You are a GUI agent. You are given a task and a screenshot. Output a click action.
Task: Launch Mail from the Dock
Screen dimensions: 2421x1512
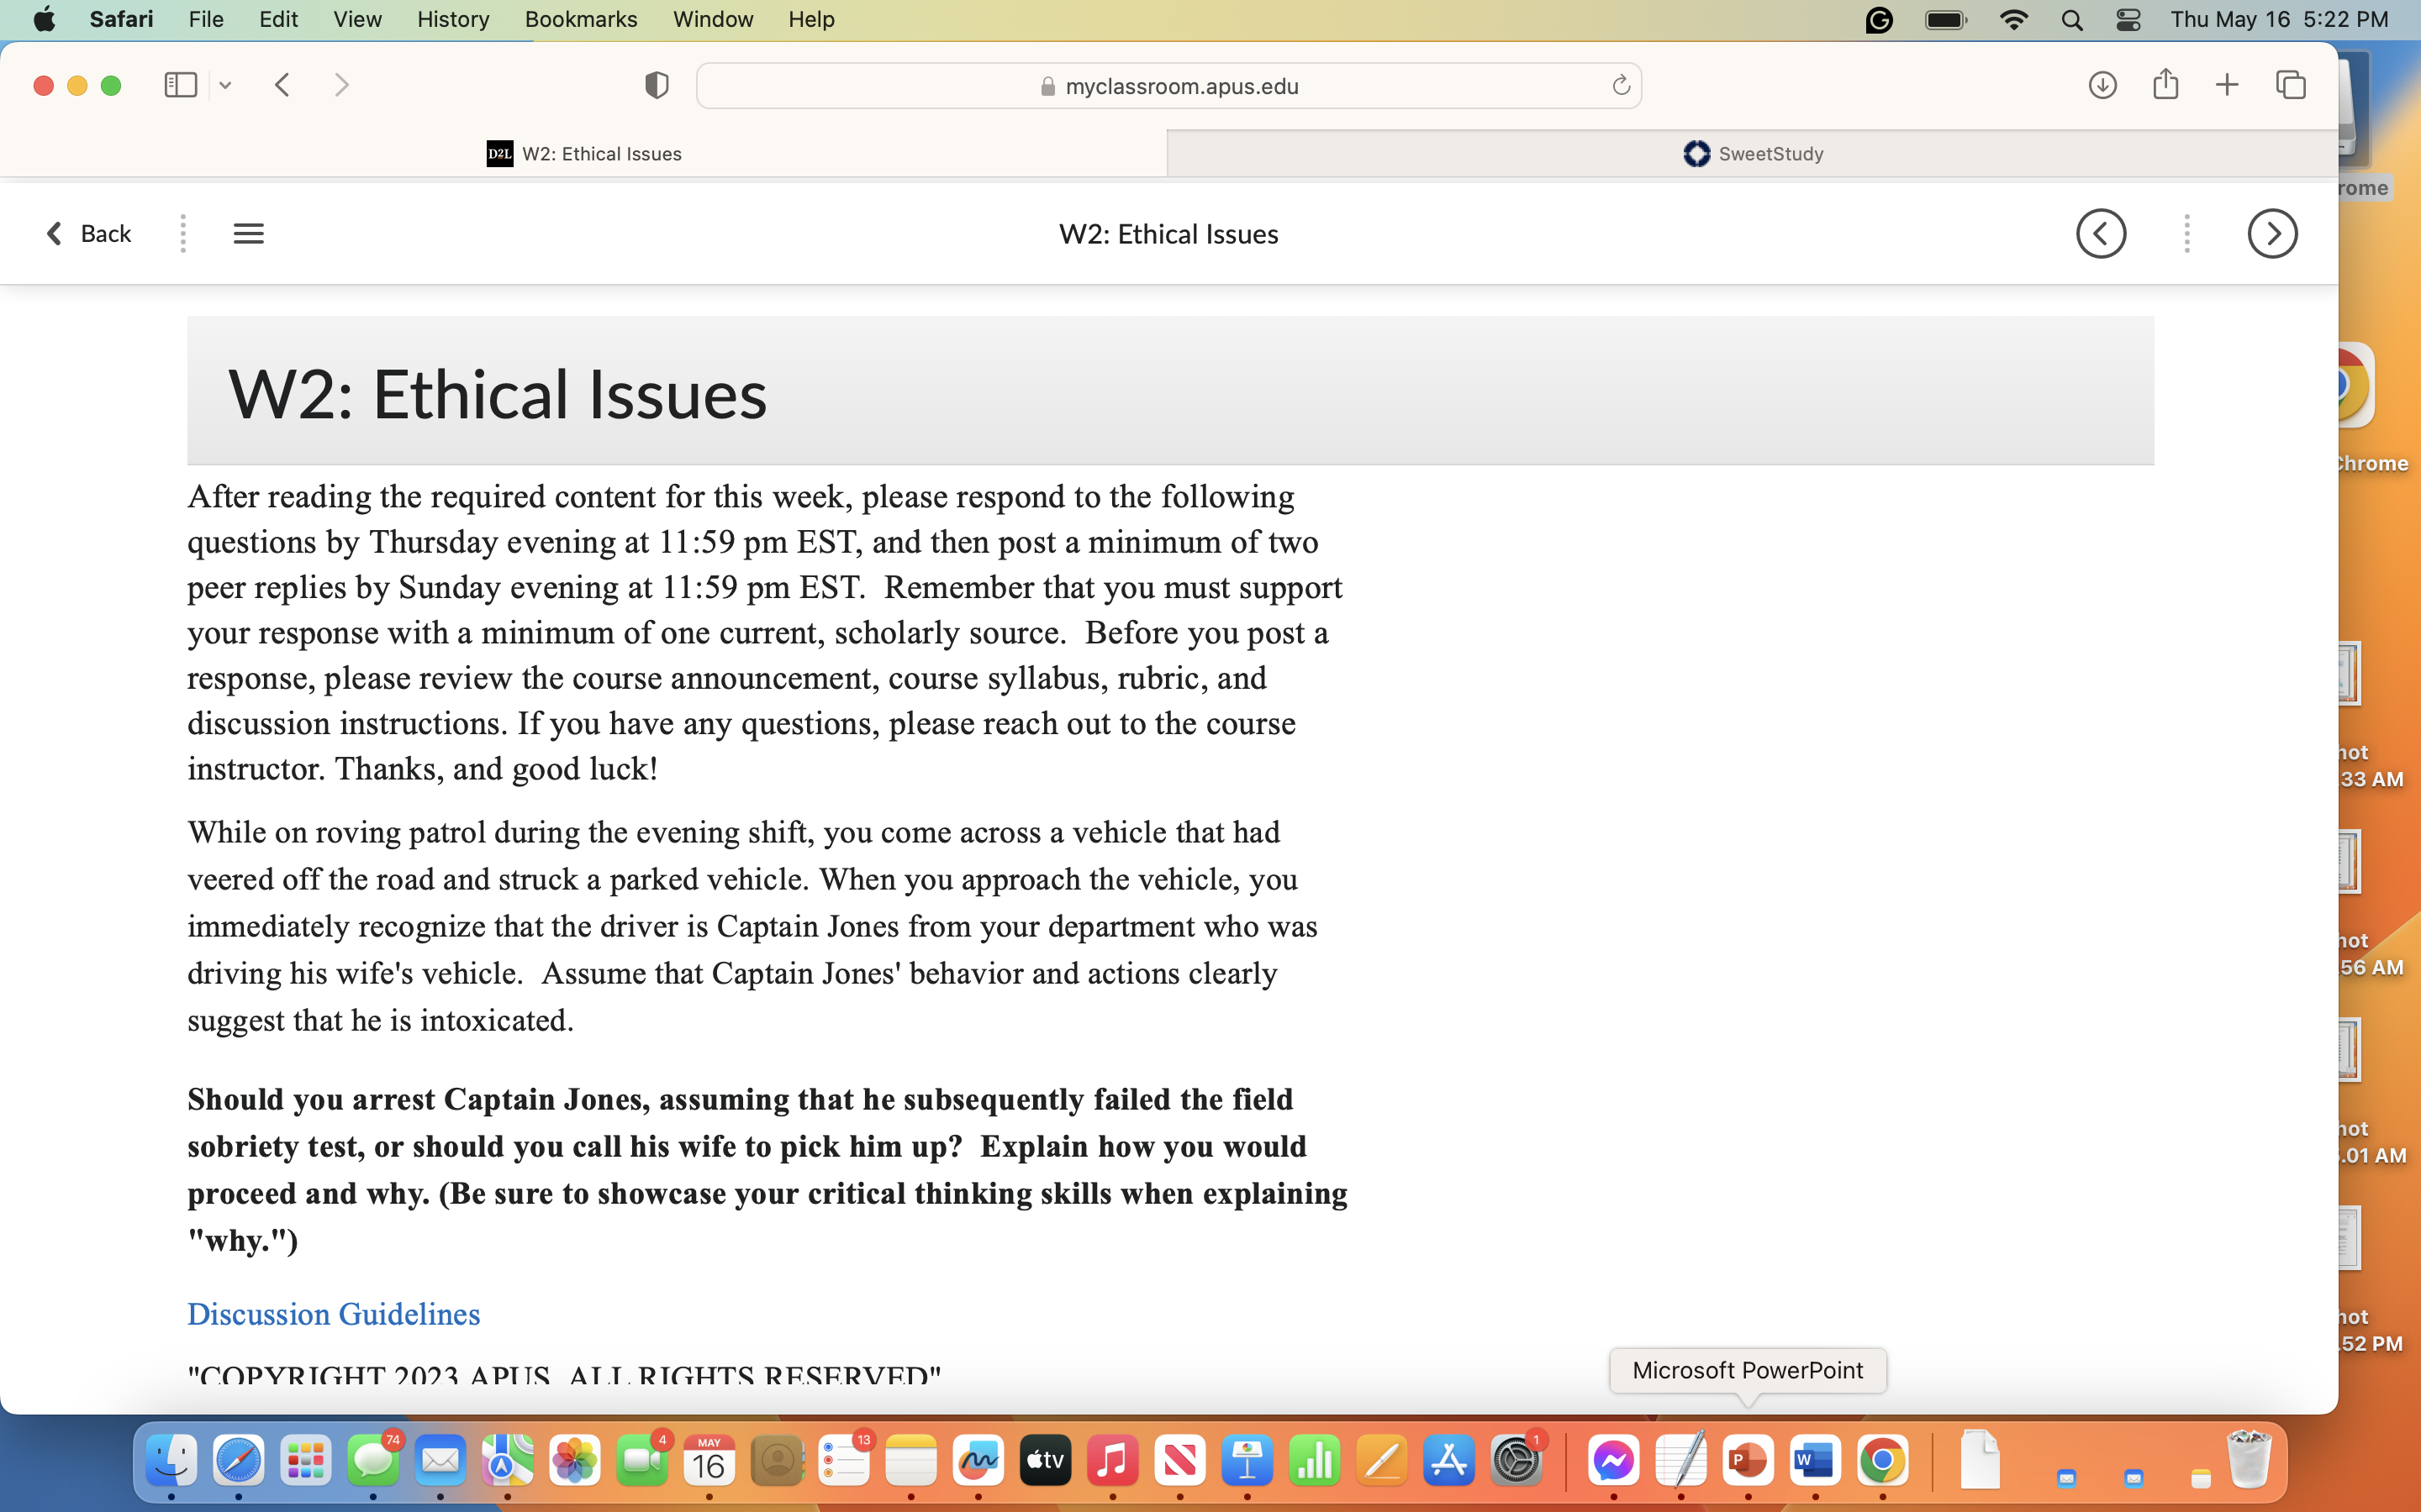click(440, 1461)
